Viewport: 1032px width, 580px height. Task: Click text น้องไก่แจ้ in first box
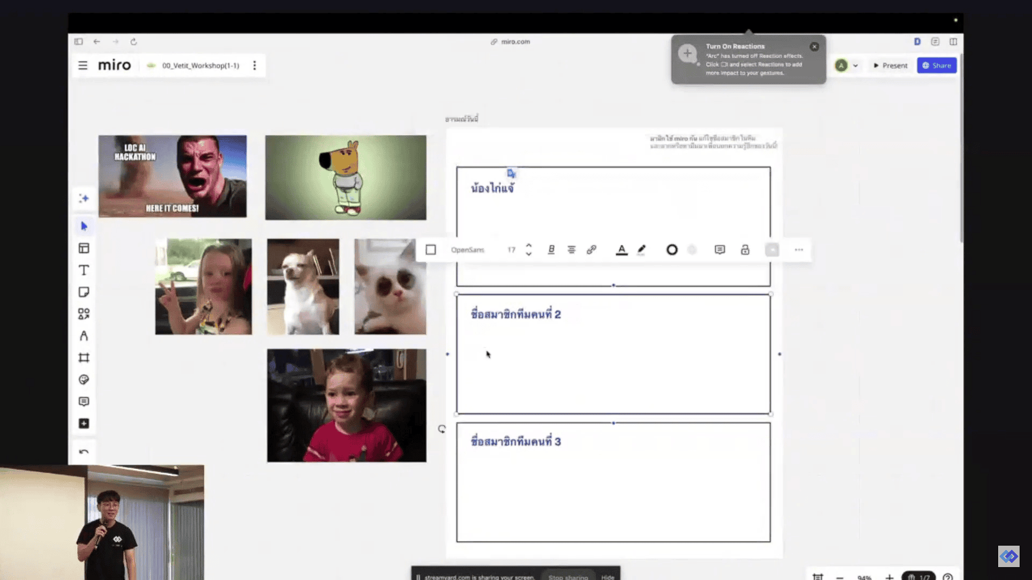point(492,188)
